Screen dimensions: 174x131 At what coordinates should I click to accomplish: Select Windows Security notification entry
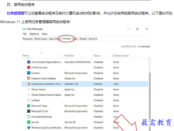[x=47, y=128]
